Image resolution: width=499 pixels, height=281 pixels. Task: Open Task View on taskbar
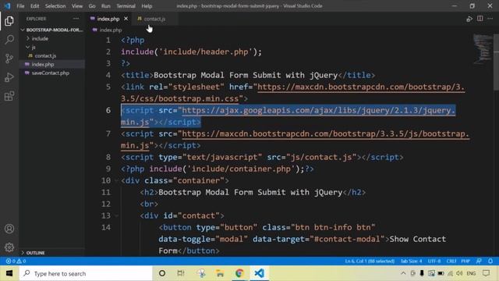coord(181,273)
